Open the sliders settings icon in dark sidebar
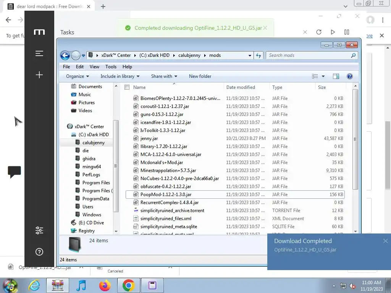This screenshot has width=391, height=293. pyautogui.click(x=39, y=230)
